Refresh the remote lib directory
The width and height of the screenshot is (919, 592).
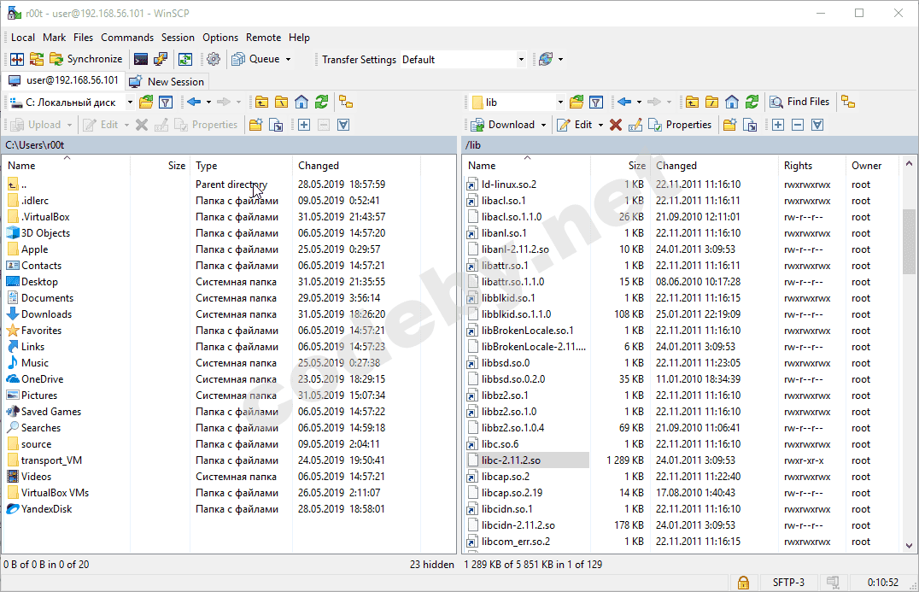(x=752, y=102)
